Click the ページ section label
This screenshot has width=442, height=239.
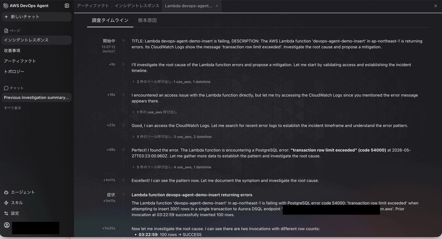15,31
